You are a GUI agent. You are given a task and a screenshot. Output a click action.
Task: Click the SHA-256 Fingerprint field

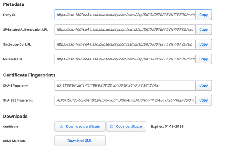(x=125, y=100)
